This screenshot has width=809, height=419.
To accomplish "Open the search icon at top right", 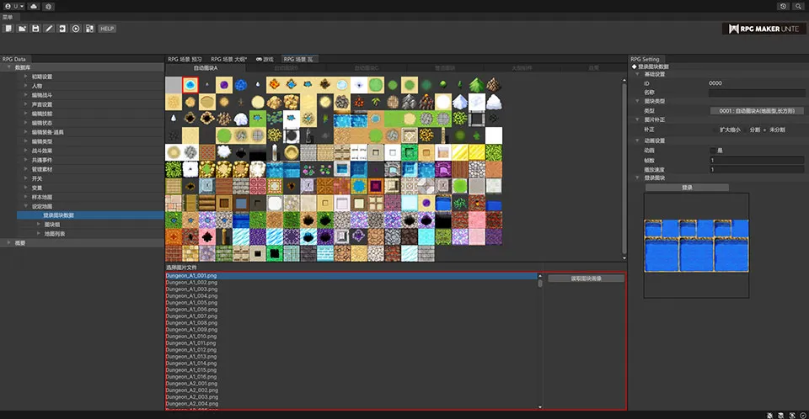I will click(x=798, y=6).
